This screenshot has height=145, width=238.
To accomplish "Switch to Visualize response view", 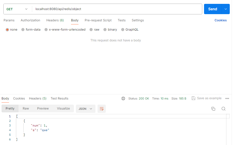I will pyautogui.click(x=63, y=108).
